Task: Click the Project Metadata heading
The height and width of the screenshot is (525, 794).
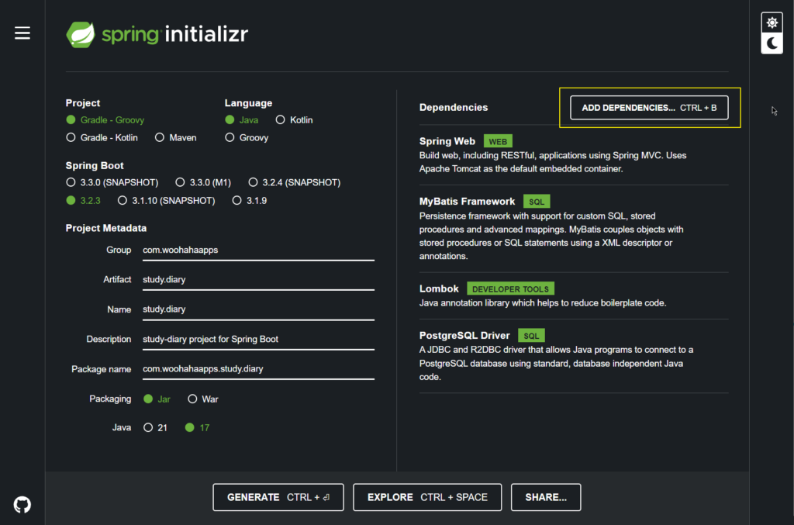Action: [x=105, y=228]
